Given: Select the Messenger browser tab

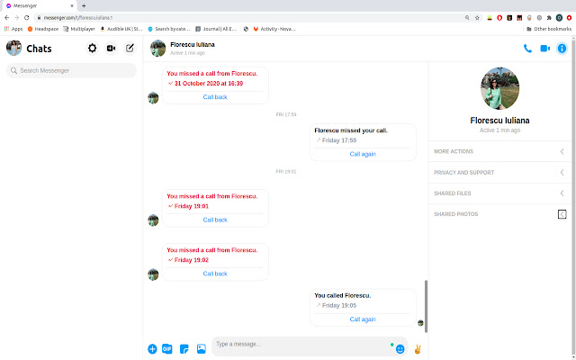Looking at the screenshot, I should (x=40, y=6).
